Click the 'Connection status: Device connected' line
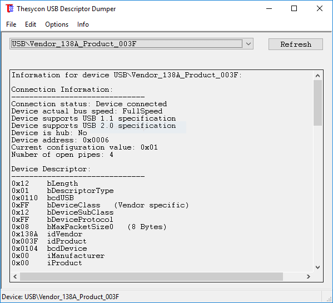This screenshot has width=333, height=303. pos(89,104)
